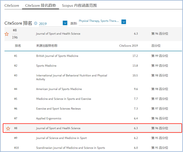Open Journal of Science and Medicine in Sport
Screen dimensions: 183x152
click(61, 138)
